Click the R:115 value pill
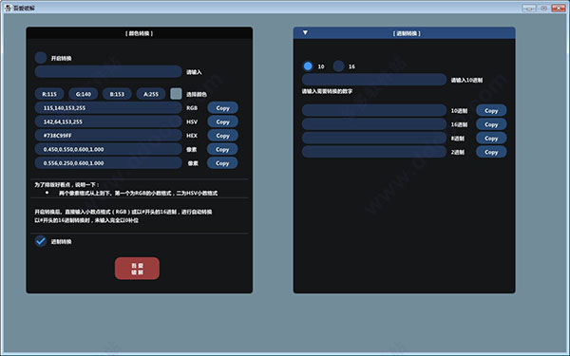570x356 pixels. (49, 94)
